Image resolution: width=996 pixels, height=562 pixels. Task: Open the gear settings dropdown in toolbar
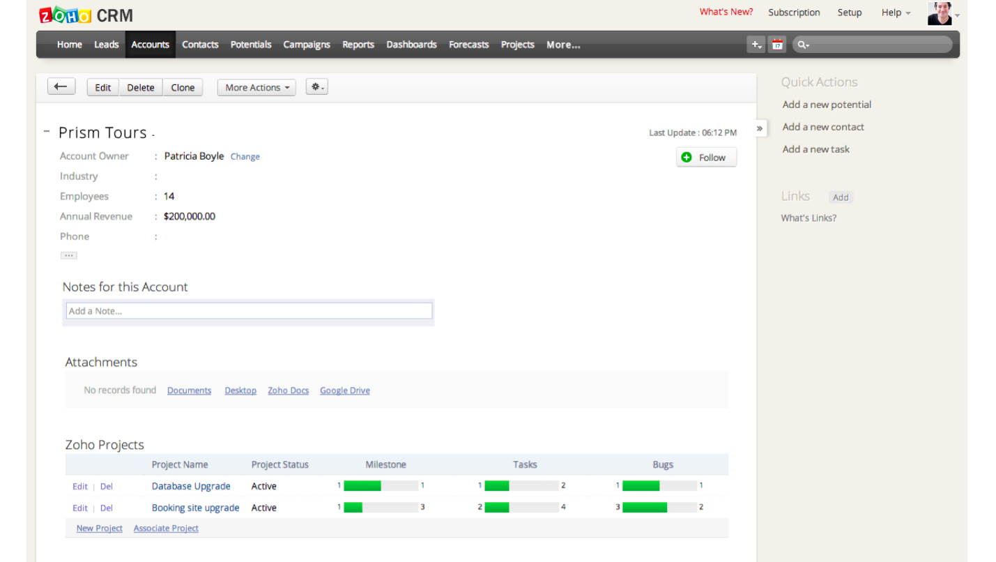coord(316,87)
